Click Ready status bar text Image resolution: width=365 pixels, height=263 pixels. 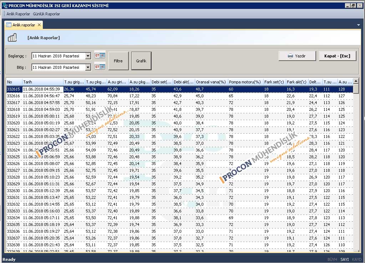(9, 259)
